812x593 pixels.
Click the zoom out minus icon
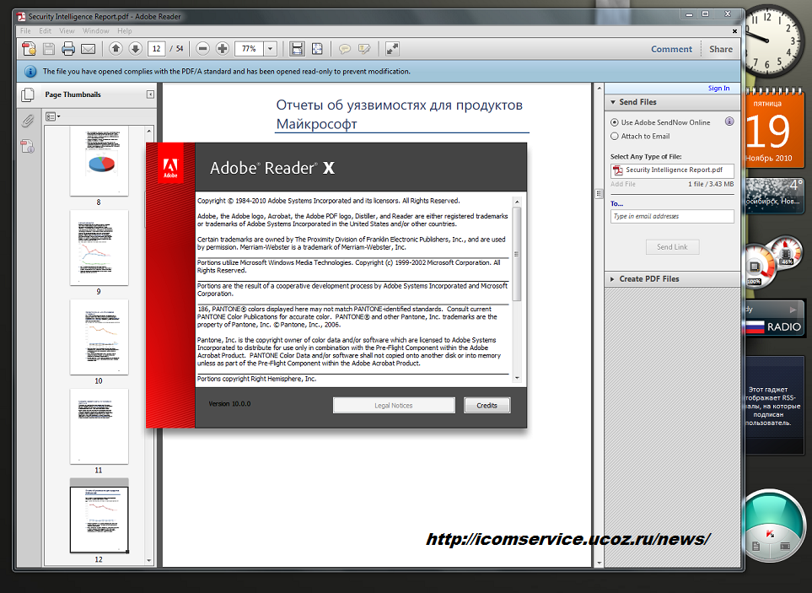pyautogui.click(x=203, y=49)
